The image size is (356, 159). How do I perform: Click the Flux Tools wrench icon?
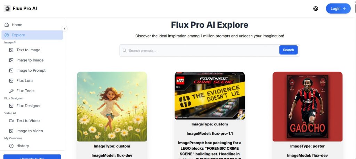[x=11, y=91]
